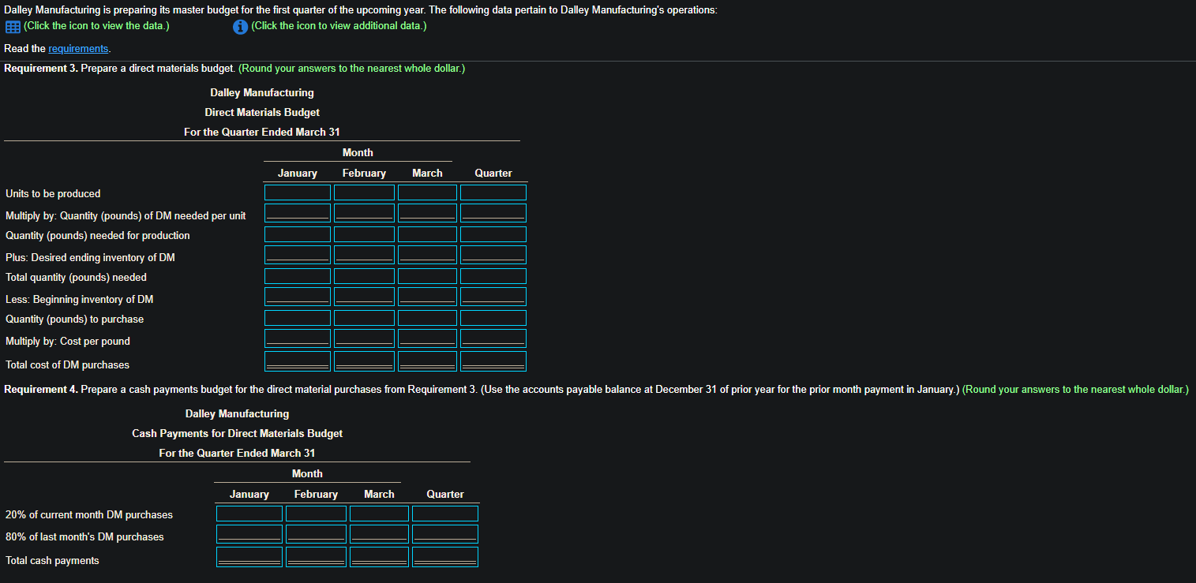
Task: Select January Units to be produced field
Action: click(298, 192)
